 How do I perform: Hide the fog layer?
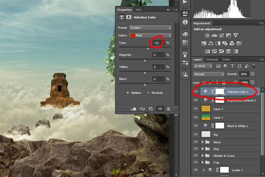click(x=196, y=134)
